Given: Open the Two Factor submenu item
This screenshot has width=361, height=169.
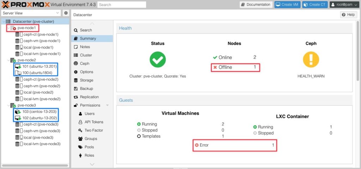Looking at the screenshot, I should 92,130.
